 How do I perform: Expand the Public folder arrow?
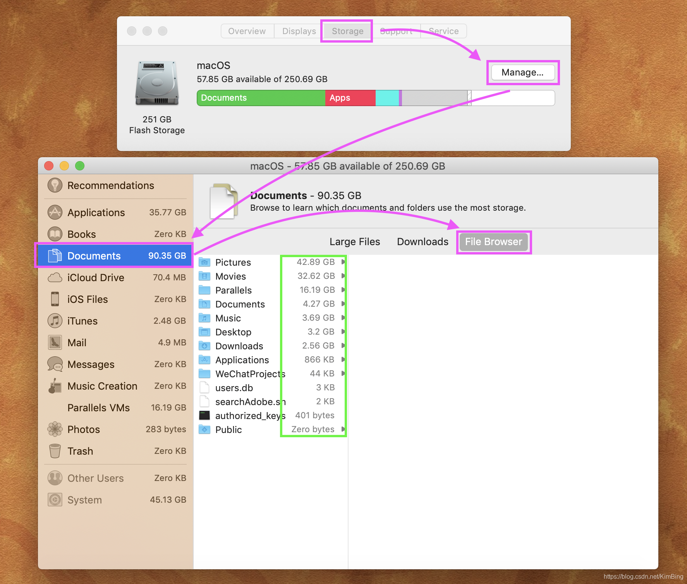(343, 429)
